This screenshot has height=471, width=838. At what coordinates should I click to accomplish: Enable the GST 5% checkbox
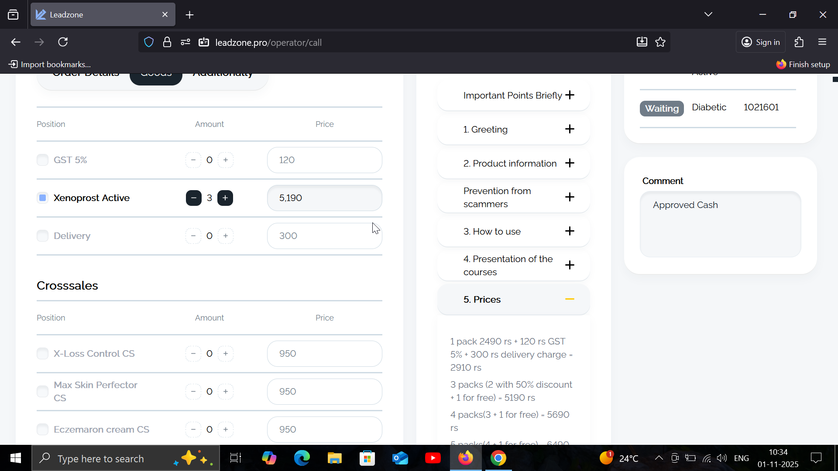[42, 160]
